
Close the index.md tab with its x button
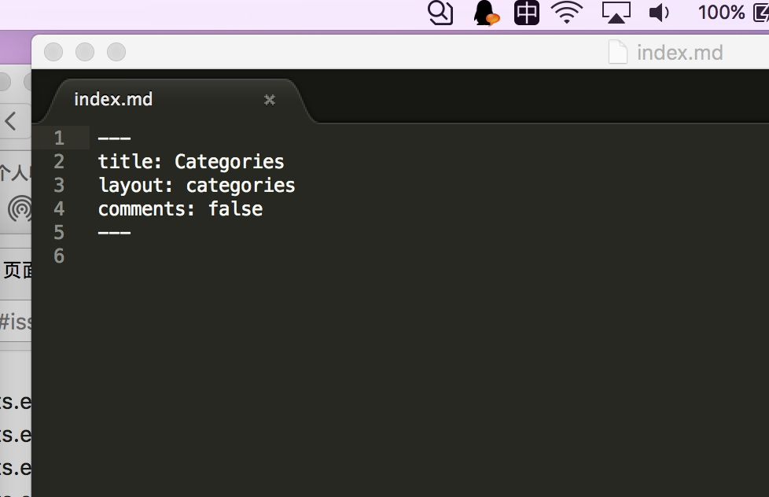click(270, 100)
